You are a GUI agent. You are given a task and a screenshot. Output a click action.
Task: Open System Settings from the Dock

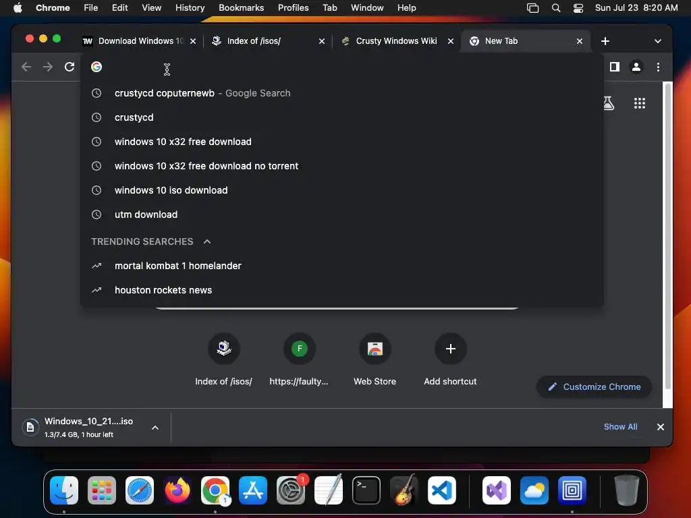tap(291, 490)
